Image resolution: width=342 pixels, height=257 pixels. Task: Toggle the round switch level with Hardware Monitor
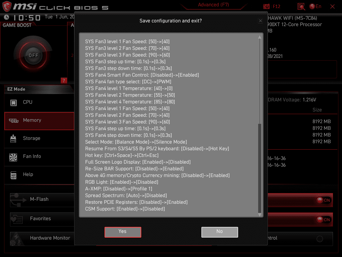pos(320,239)
